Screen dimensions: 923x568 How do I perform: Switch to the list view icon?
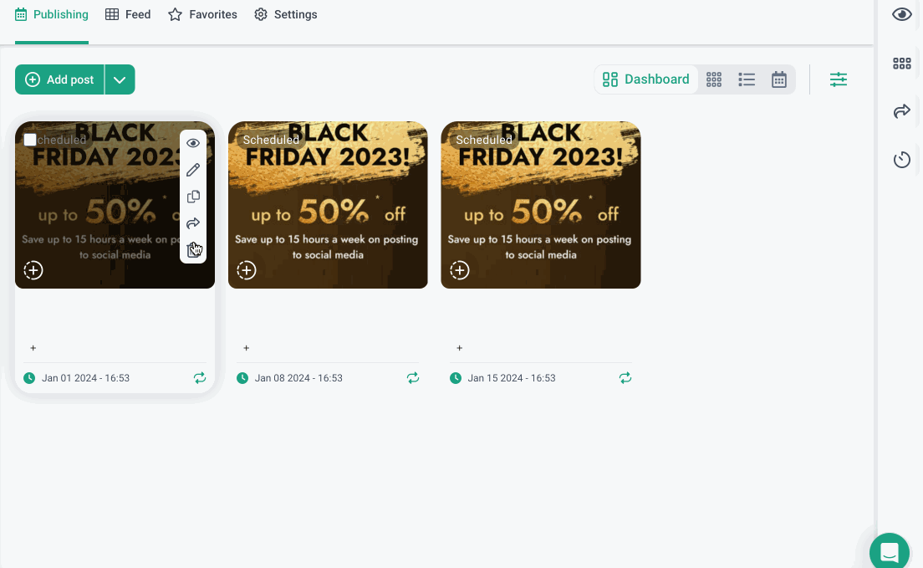tap(747, 79)
